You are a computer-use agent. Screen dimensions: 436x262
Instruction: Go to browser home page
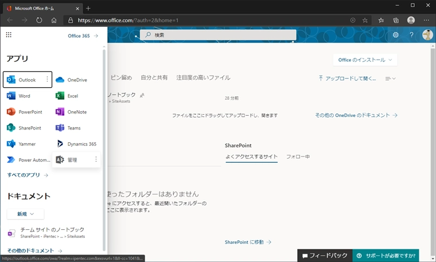[54, 20]
